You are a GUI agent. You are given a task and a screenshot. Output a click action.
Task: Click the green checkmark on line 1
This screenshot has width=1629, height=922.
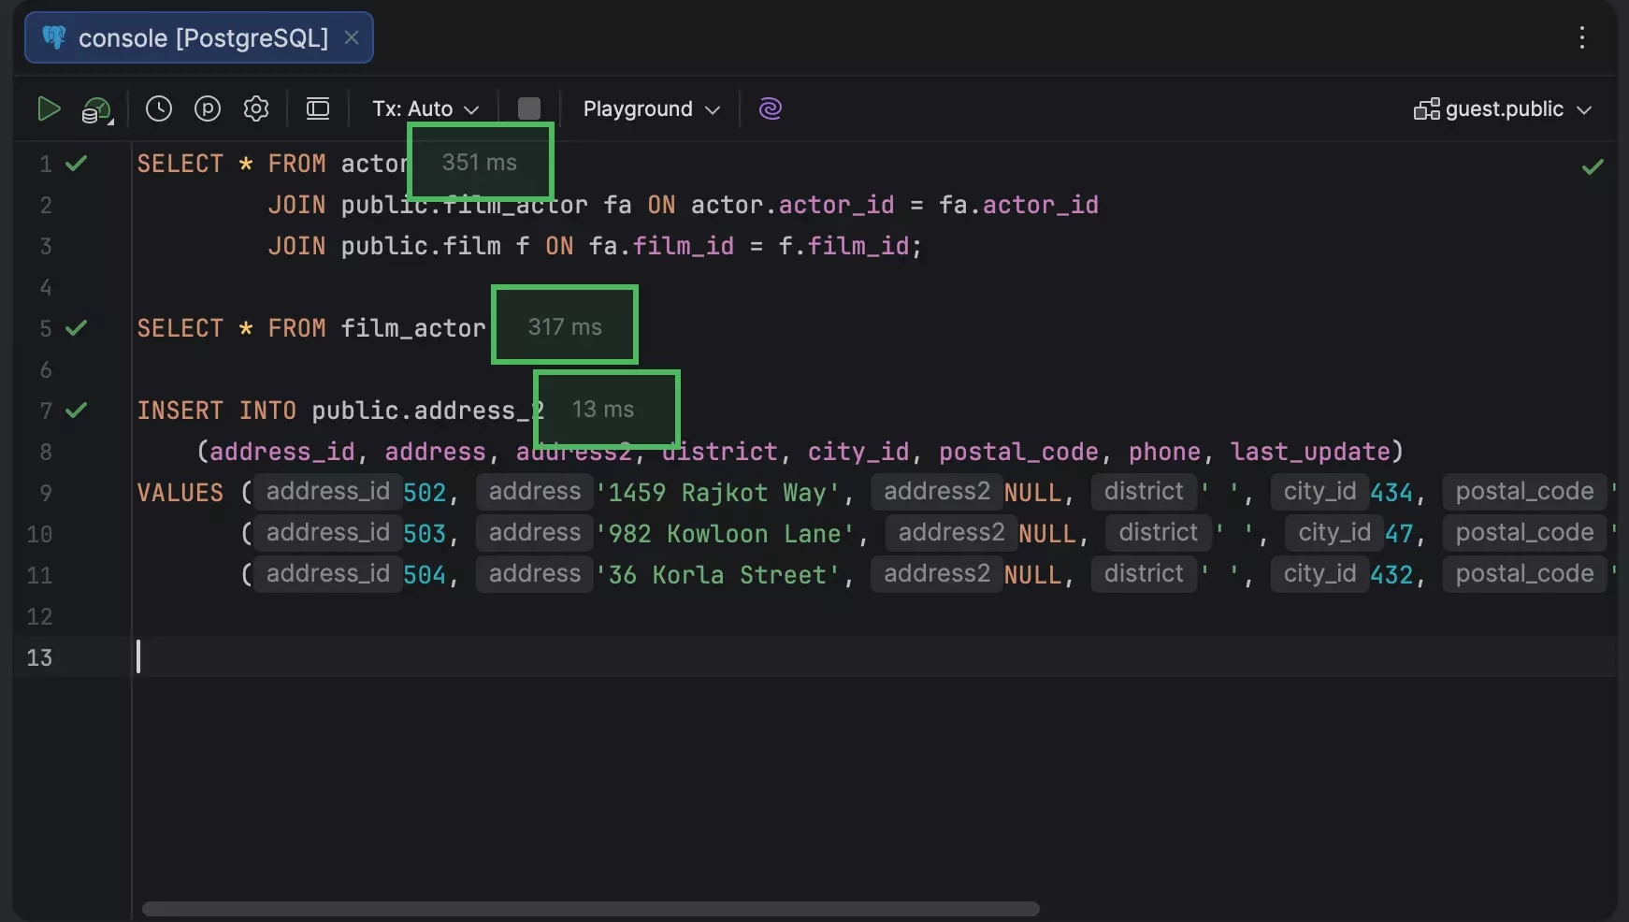(77, 164)
